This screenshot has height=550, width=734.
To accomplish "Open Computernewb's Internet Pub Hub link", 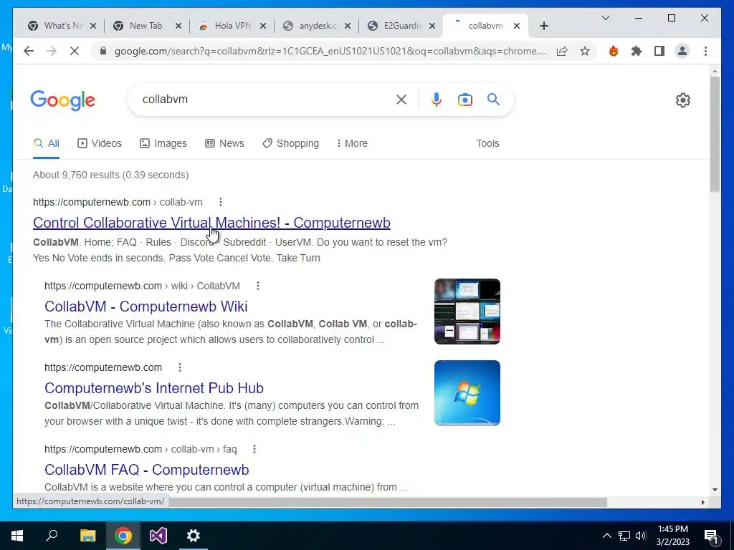I will (154, 388).
